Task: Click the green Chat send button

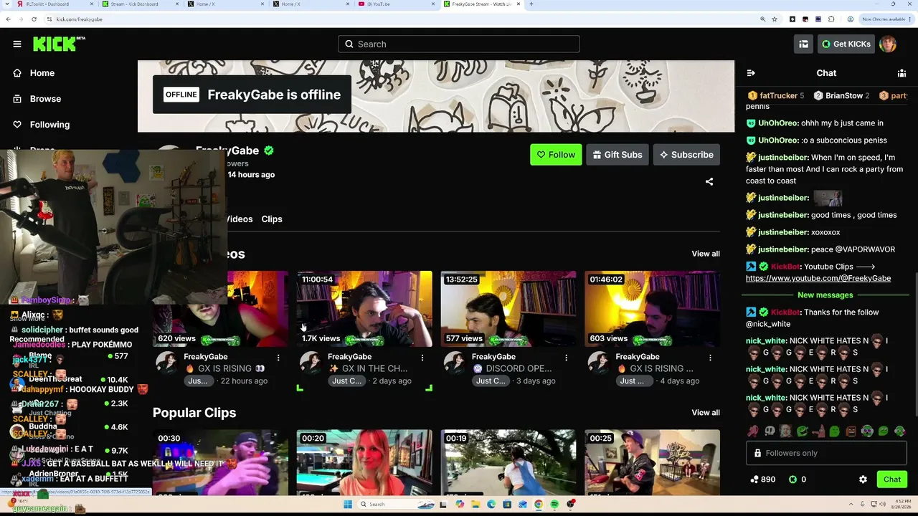Action: (892, 479)
